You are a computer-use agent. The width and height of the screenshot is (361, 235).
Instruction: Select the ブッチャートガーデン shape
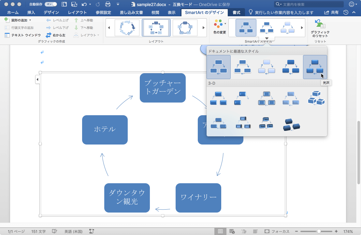[x=163, y=88]
